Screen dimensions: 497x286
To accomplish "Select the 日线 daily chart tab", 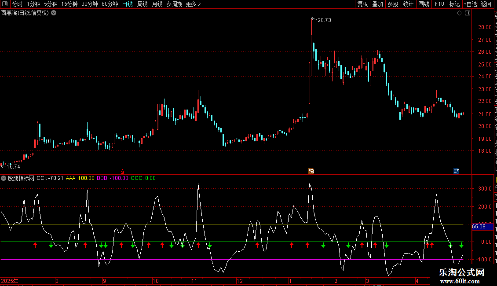I will tap(128, 4).
